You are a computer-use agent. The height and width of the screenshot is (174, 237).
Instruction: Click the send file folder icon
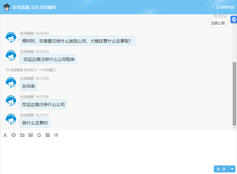(22, 135)
